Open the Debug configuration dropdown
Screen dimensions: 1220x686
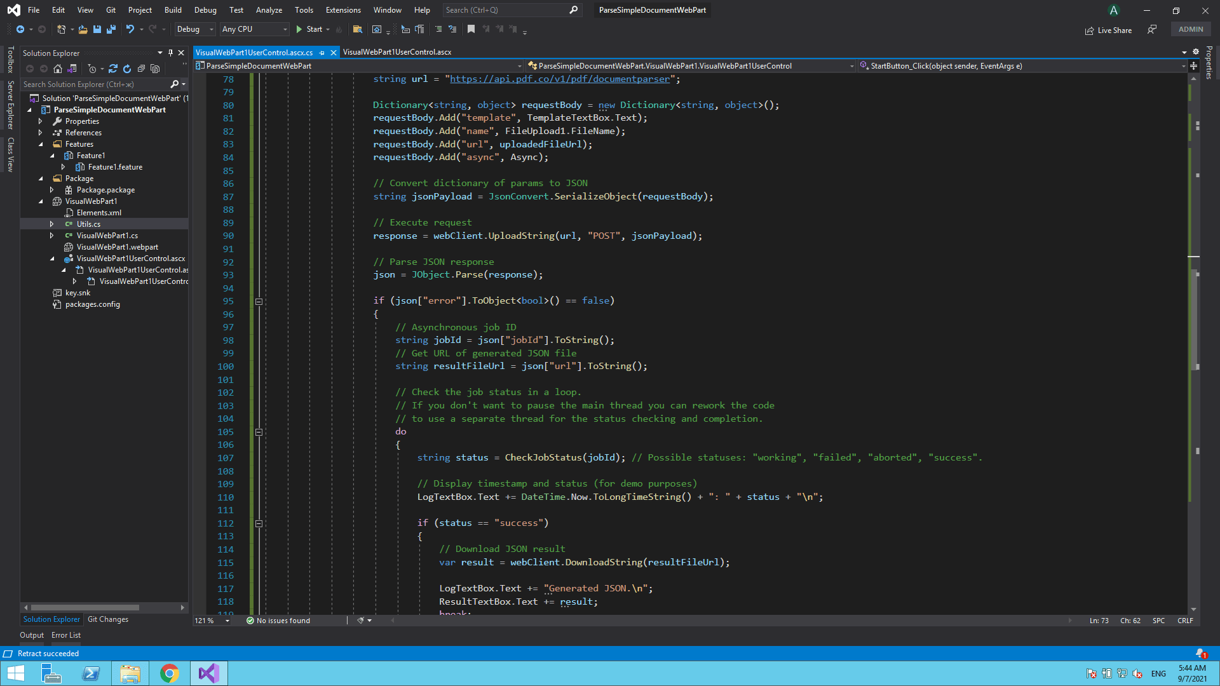(195, 29)
